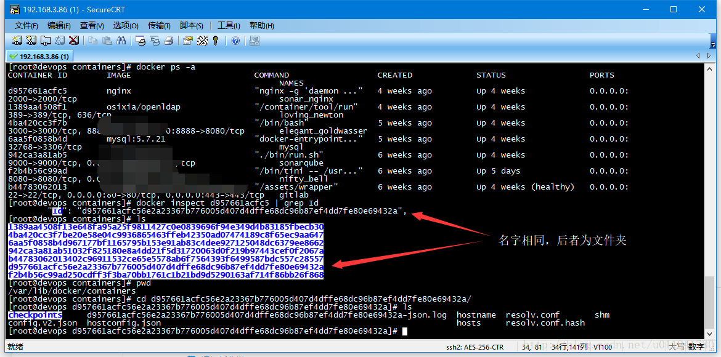The width and height of the screenshot is (721, 357).
Task: Click the Connect toolbar icon
Action: tap(17, 41)
